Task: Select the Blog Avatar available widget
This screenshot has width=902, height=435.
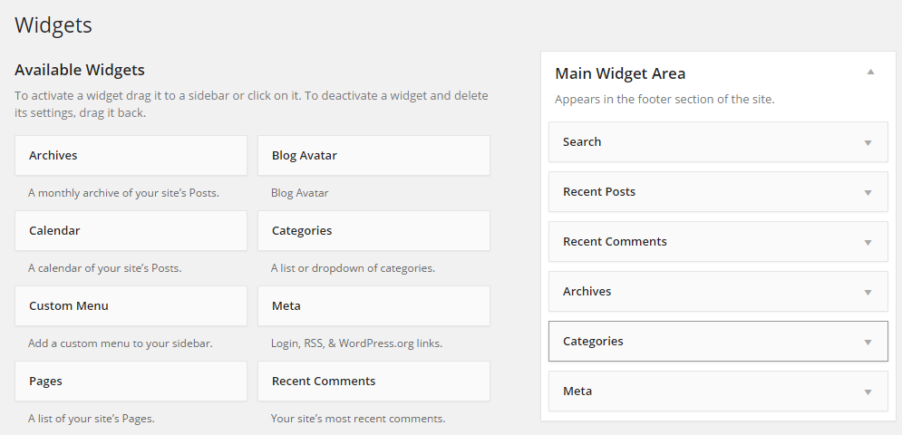Action: pyautogui.click(x=373, y=155)
